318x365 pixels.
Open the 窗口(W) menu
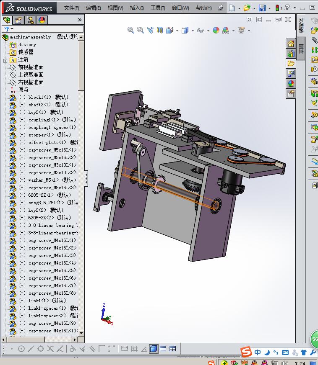pos(180,8)
